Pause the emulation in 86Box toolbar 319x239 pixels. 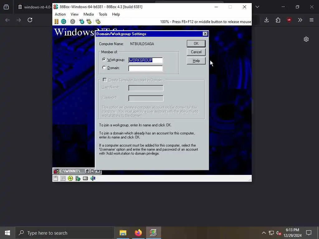pos(56,21)
